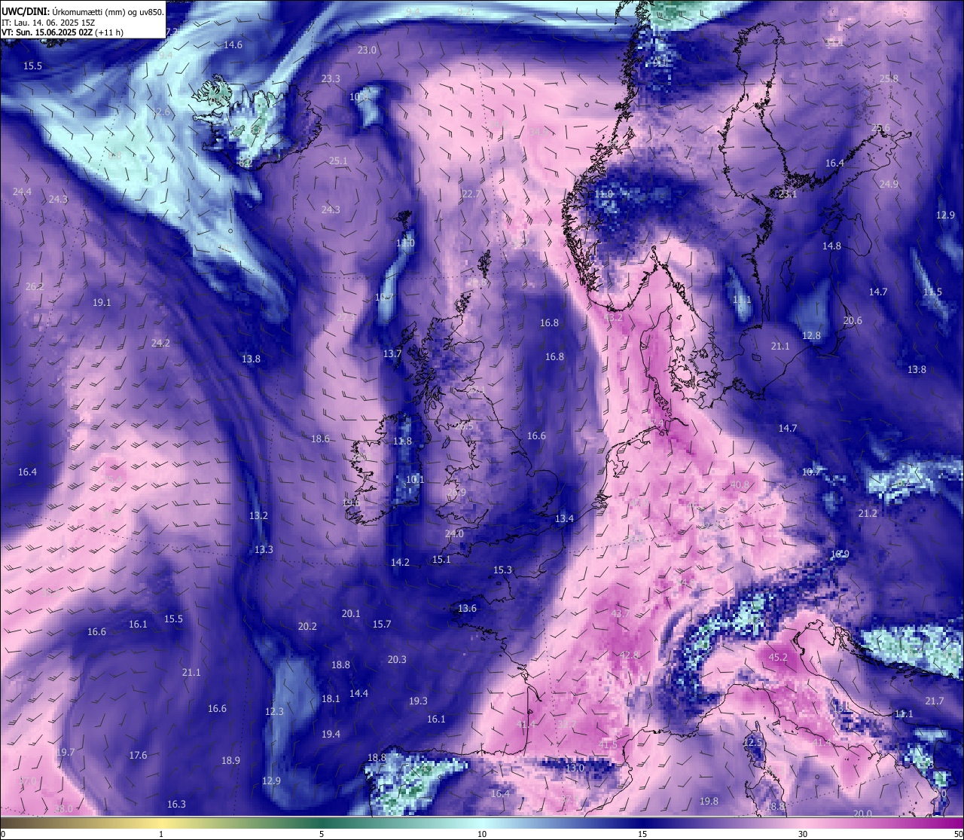This screenshot has width=964, height=840.
Task: Click the 23.0 map value
Action: pyautogui.click(x=367, y=50)
